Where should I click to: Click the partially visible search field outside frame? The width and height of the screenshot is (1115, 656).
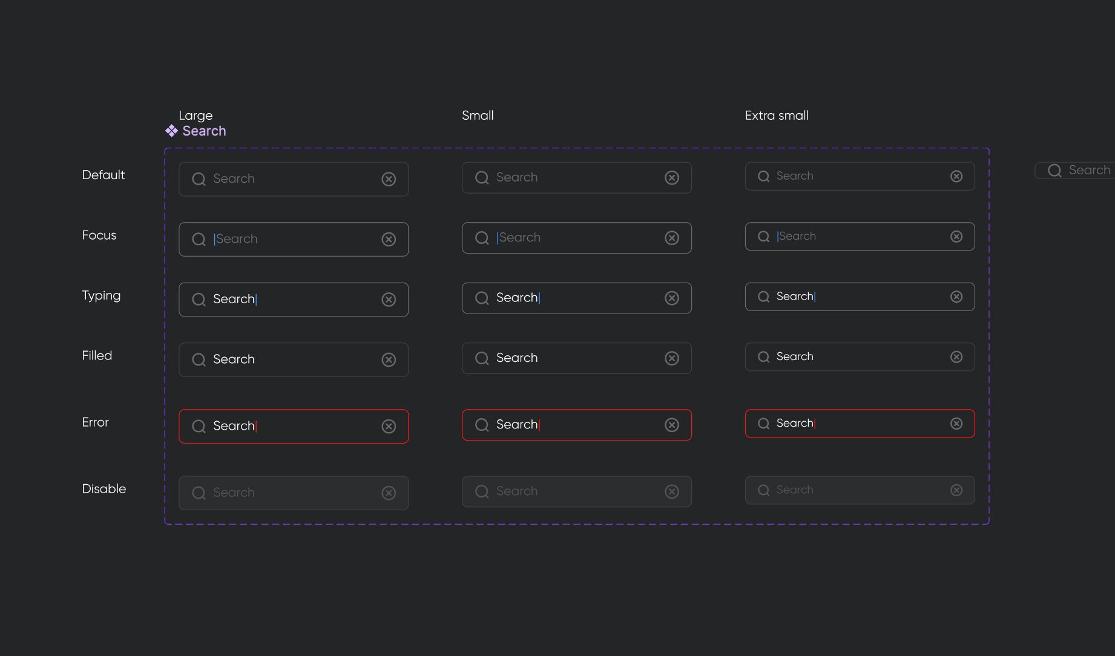pyautogui.click(x=1075, y=171)
